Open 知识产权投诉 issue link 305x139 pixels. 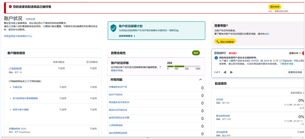coord(115,95)
